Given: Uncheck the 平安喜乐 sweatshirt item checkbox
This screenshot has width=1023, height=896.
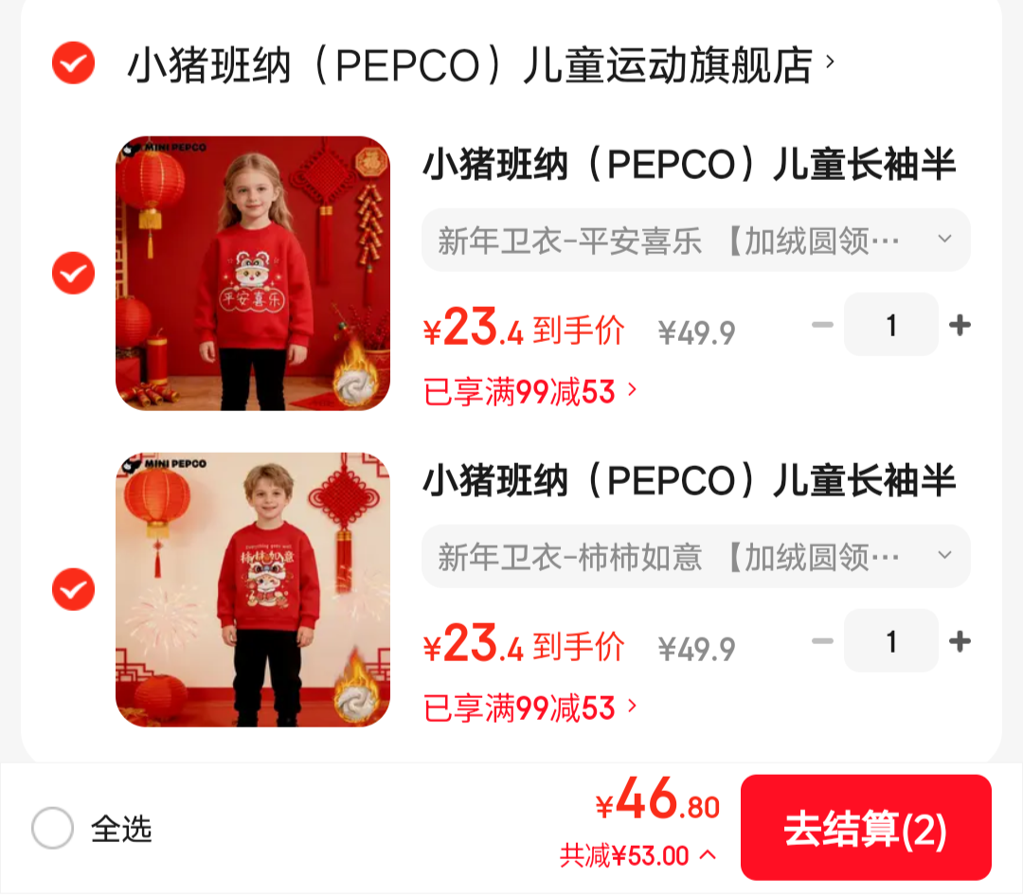Looking at the screenshot, I should click(x=73, y=273).
